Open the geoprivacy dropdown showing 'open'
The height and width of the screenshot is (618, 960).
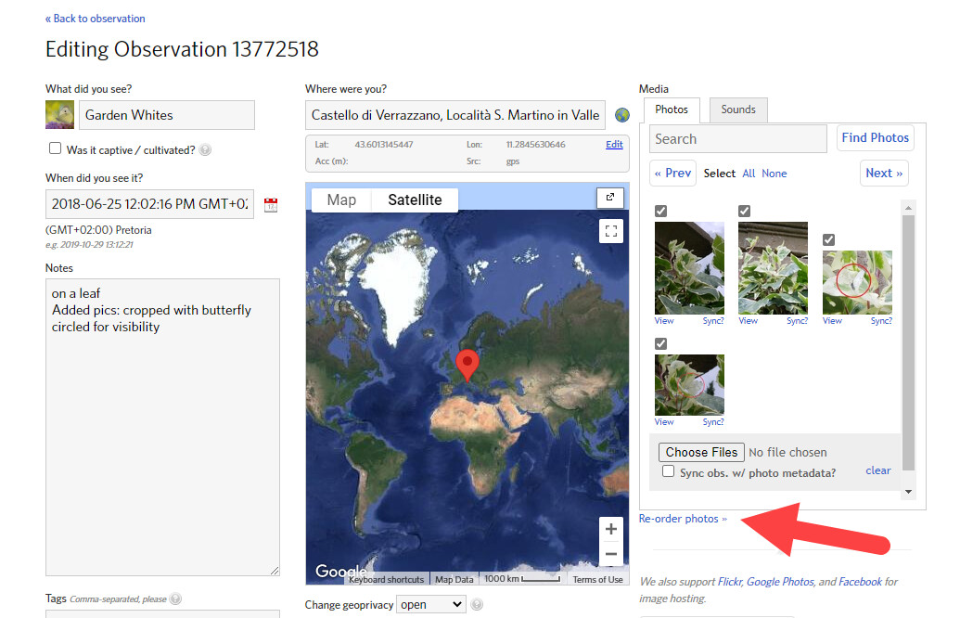tap(430, 604)
